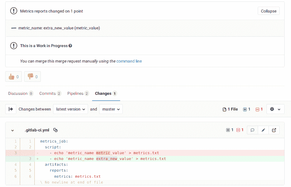Click 'No newline at end of file' note
The height and width of the screenshot is (187, 291).
click(72, 182)
